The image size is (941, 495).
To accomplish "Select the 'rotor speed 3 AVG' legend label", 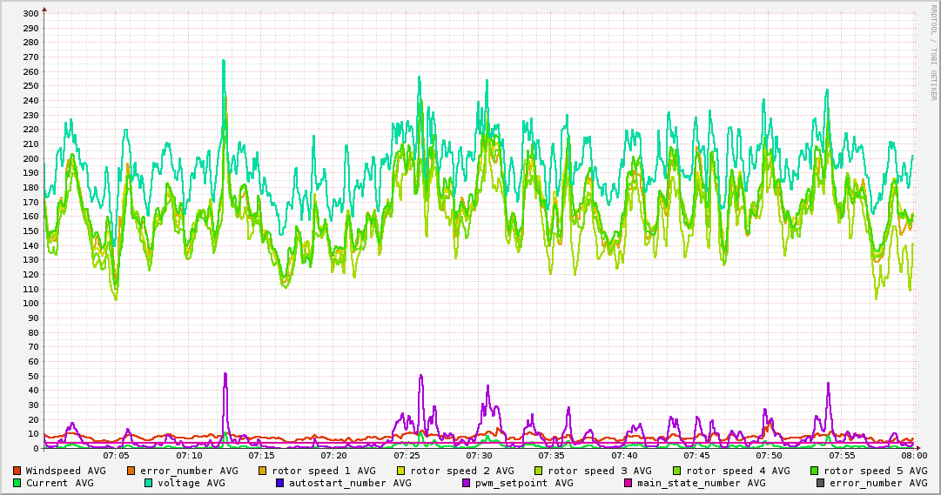I will click(x=600, y=471).
